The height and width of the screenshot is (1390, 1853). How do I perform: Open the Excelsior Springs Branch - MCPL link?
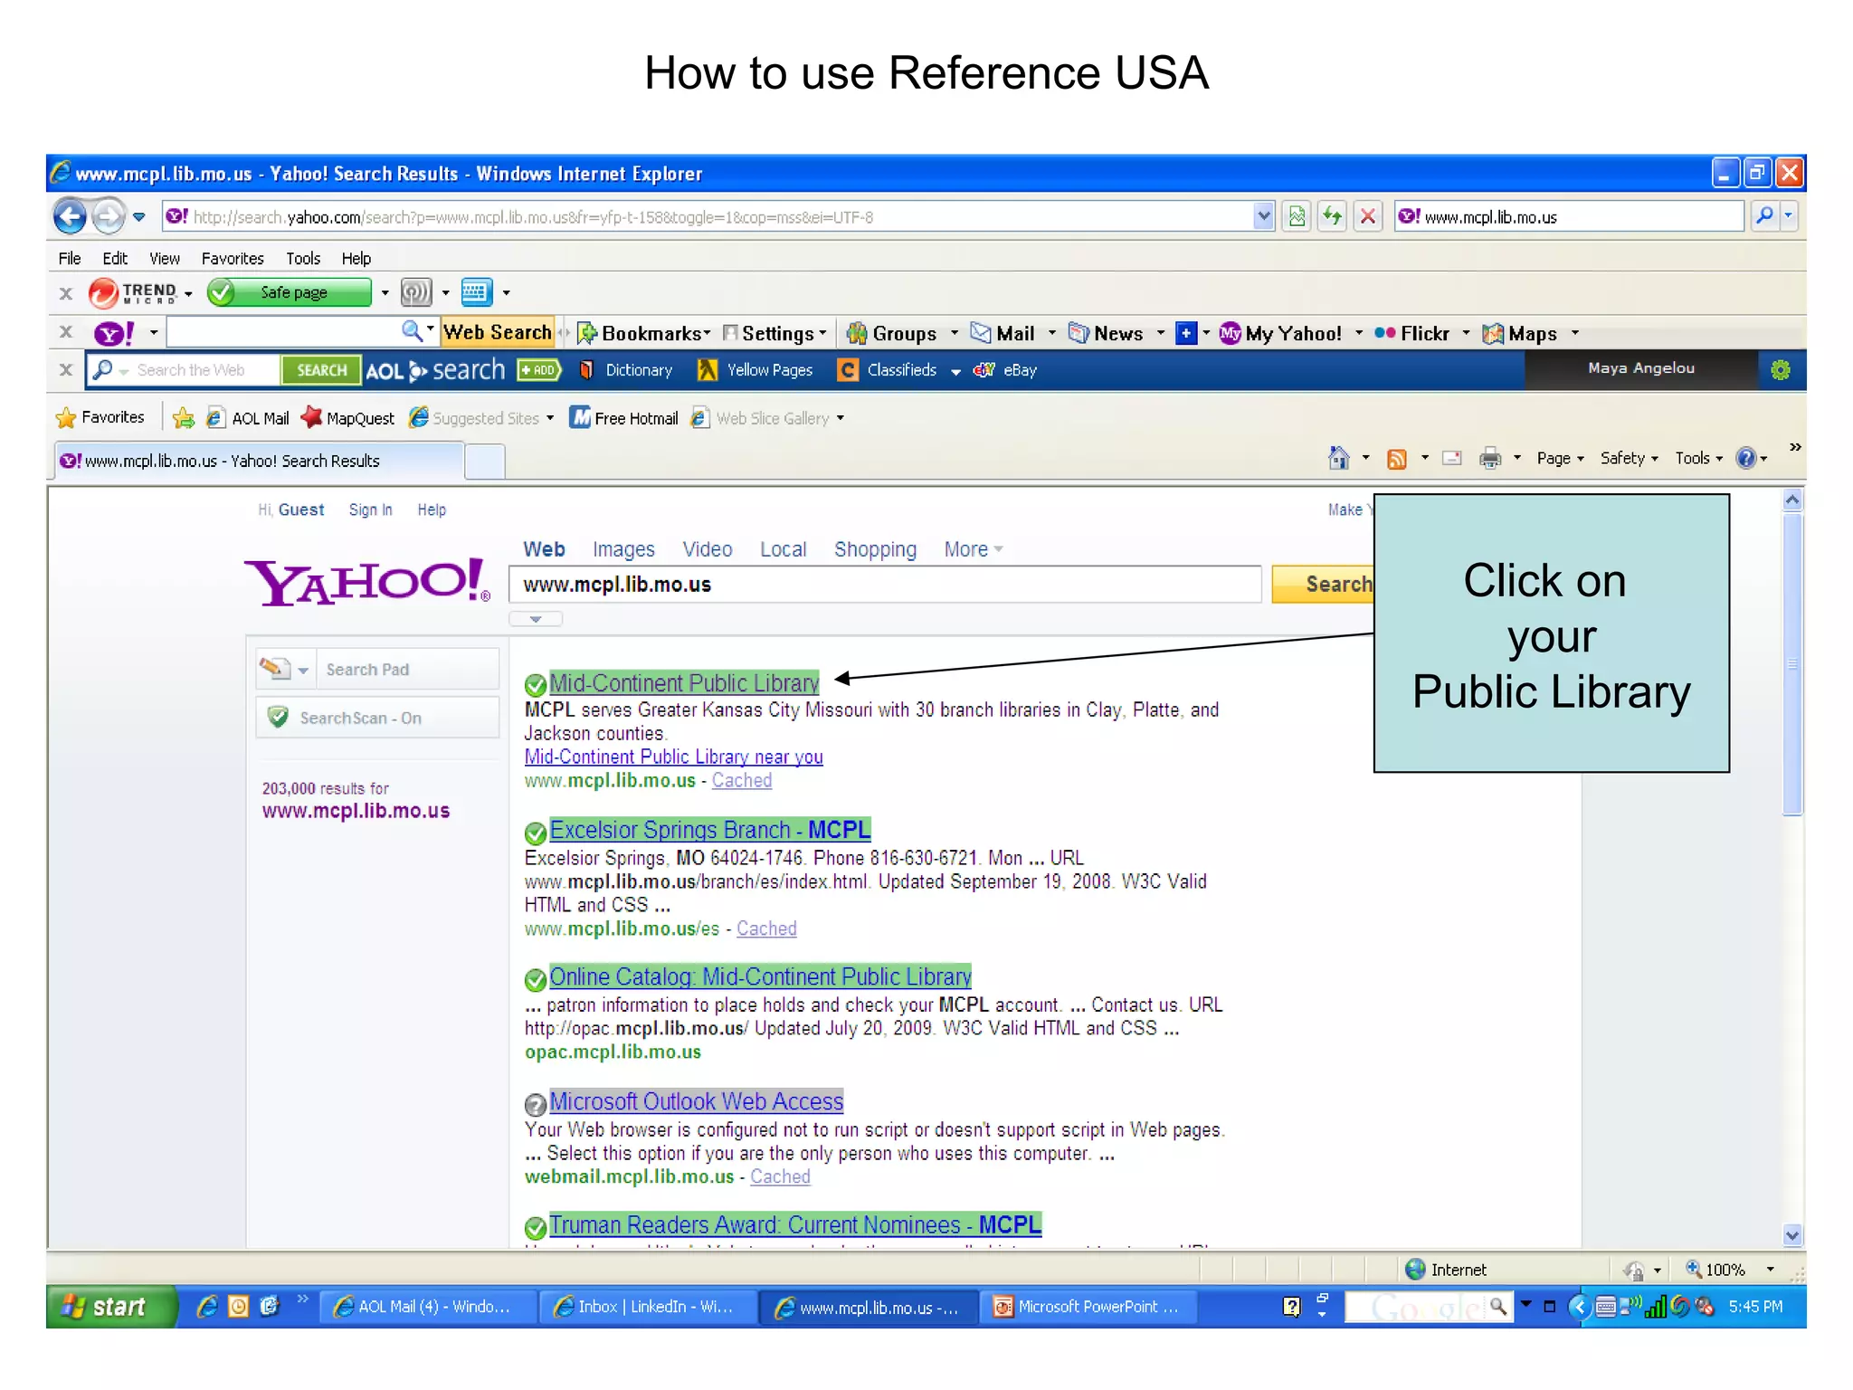point(710,829)
